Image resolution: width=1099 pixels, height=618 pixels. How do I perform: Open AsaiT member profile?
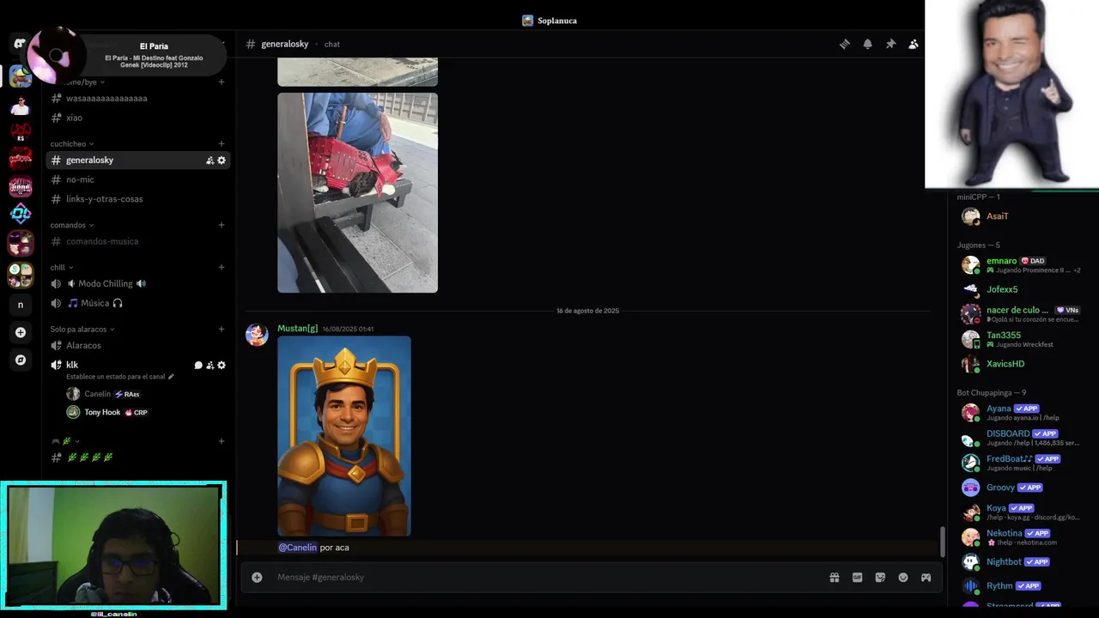1022,216
